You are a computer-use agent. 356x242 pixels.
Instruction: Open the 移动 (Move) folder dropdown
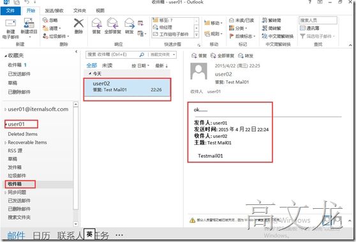click(x=214, y=23)
